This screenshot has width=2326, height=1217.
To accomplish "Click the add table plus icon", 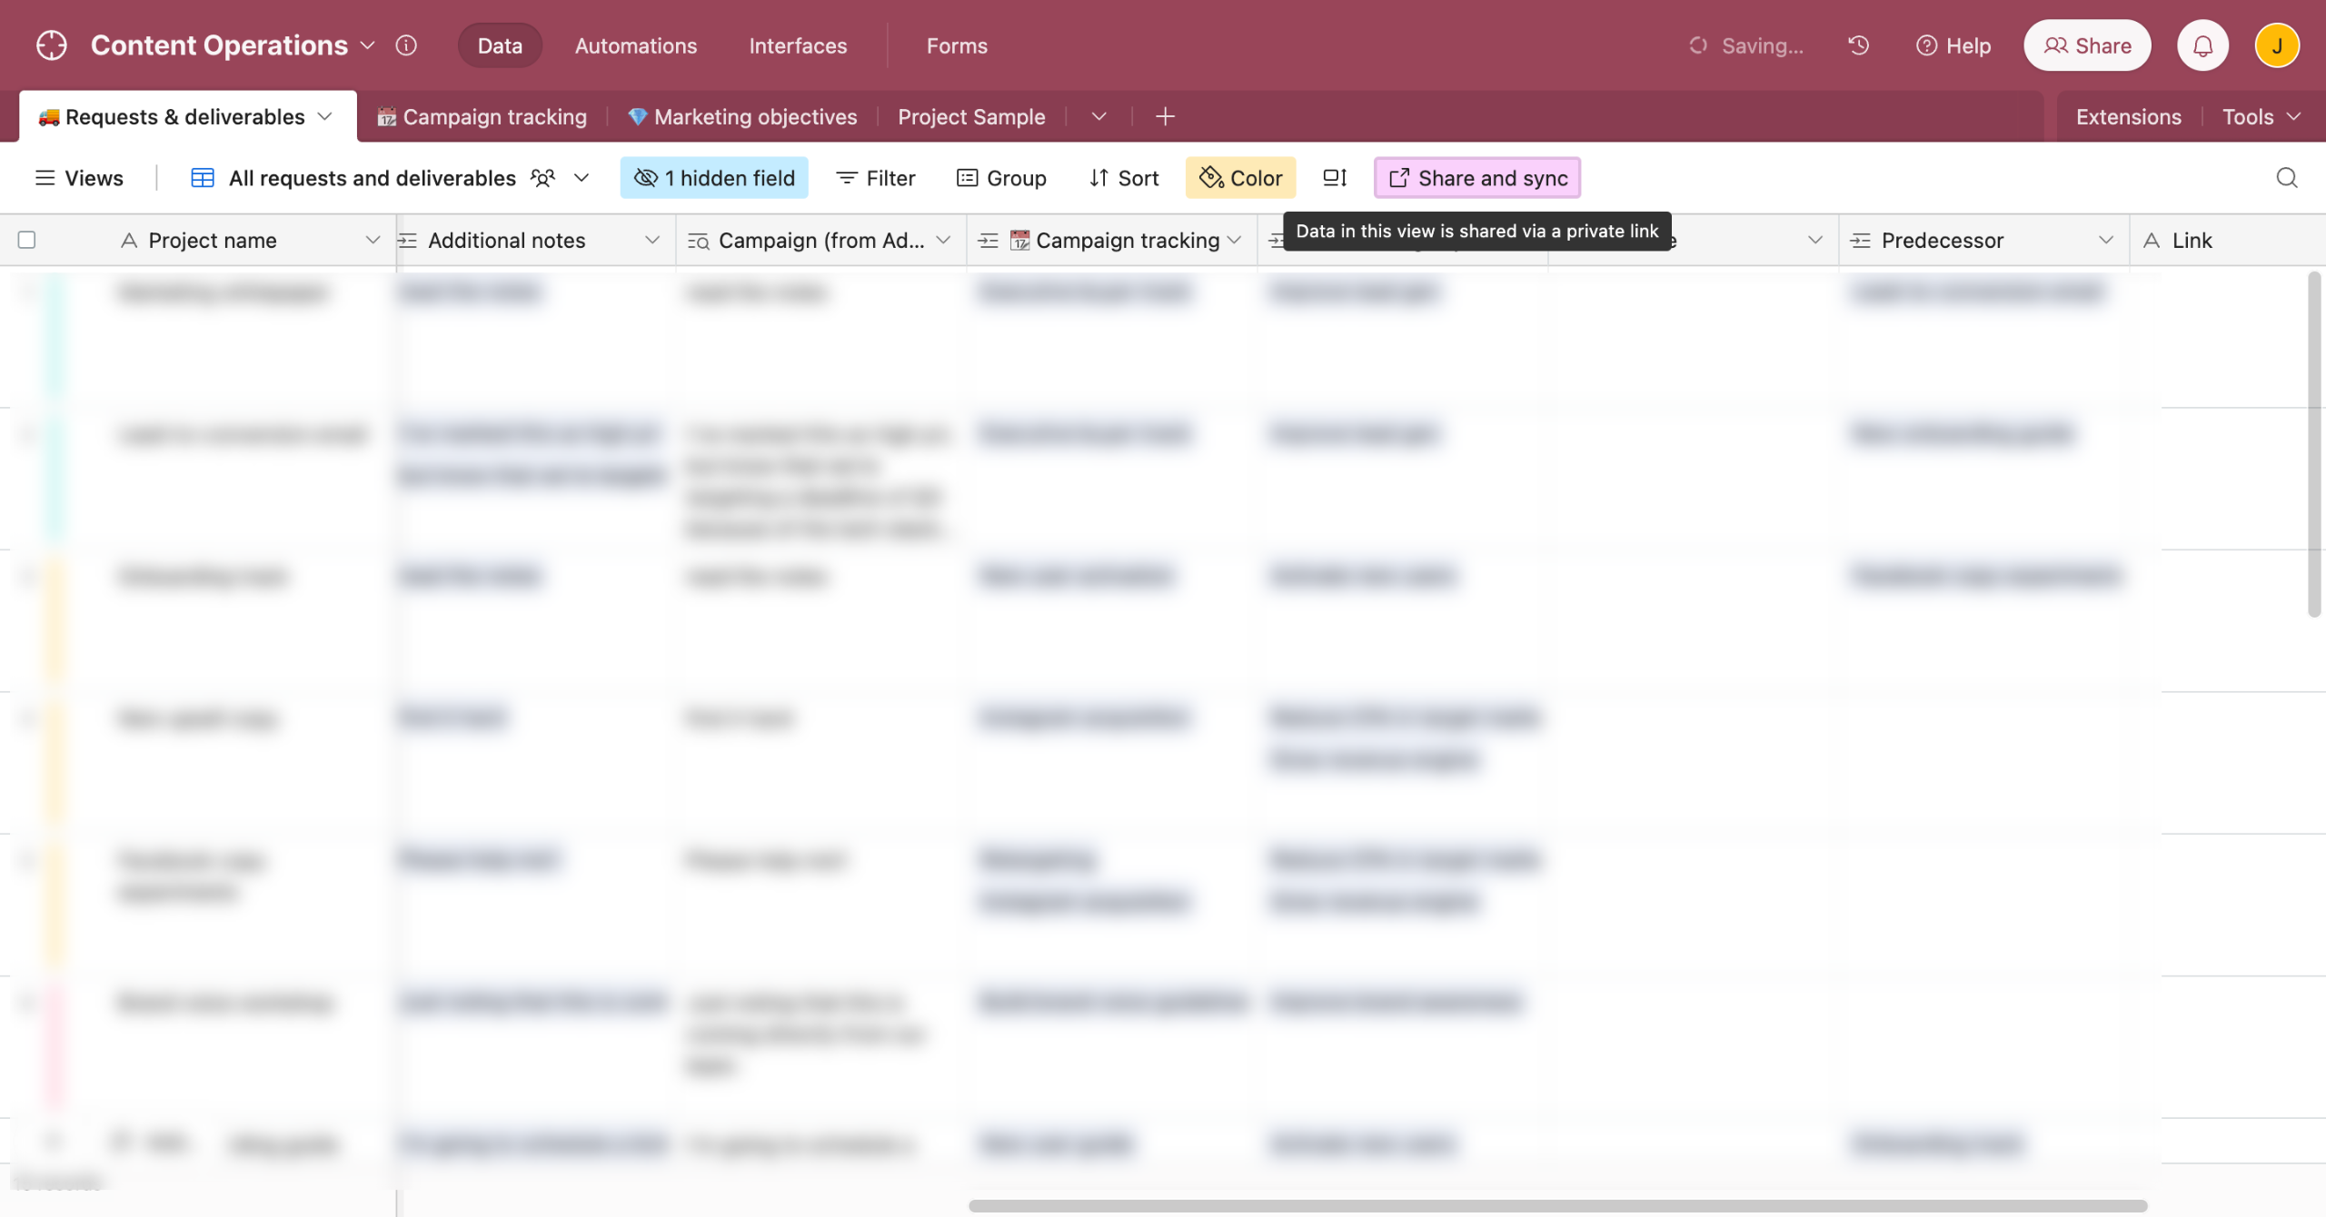I will pyautogui.click(x=1165, y=116).
